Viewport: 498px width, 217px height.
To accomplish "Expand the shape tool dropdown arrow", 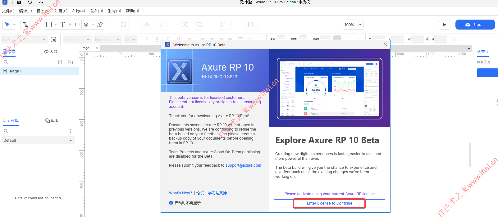I will pos(56,25).
